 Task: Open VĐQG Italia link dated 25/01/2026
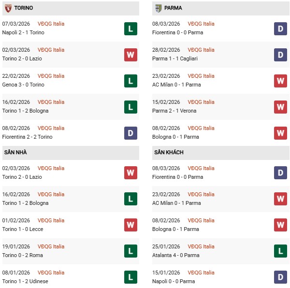(x=201, y=246)
